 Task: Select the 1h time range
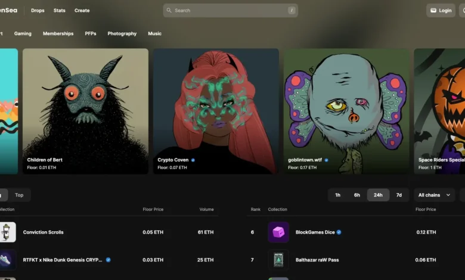337,195
